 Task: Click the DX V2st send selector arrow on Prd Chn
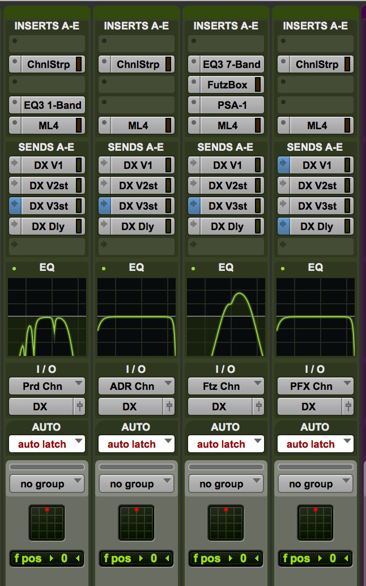(15, 185)
